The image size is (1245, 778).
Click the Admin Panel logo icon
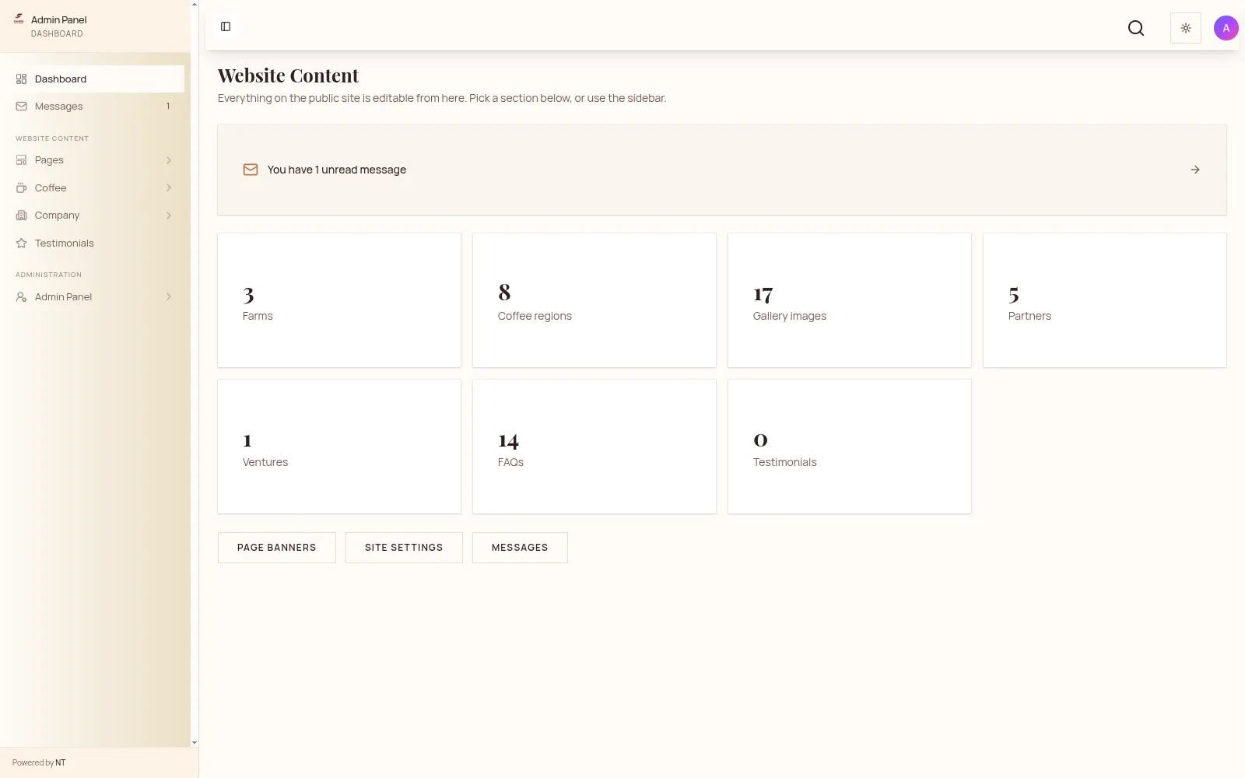tap(19, 19)
